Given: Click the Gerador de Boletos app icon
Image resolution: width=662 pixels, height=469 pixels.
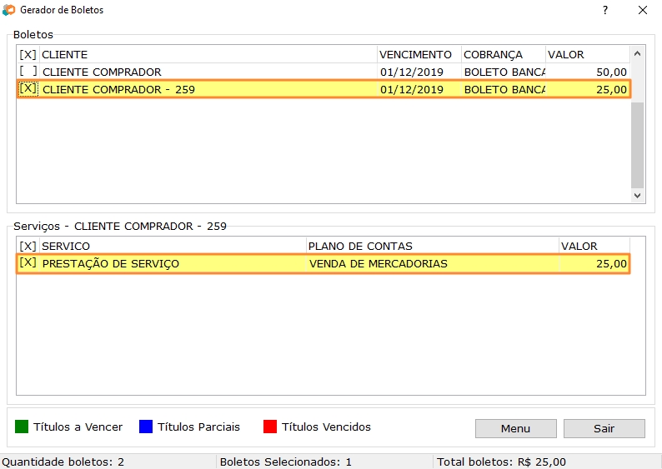Looking at the screenshot, I should pos(9,10).
